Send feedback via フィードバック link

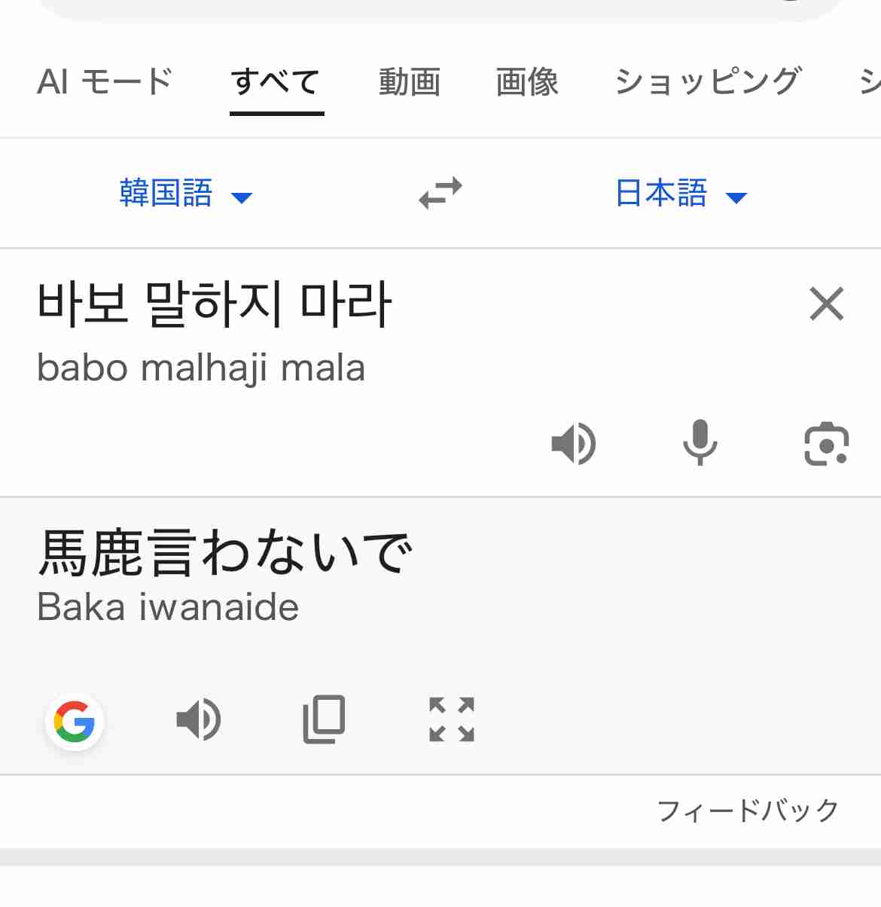747,810
